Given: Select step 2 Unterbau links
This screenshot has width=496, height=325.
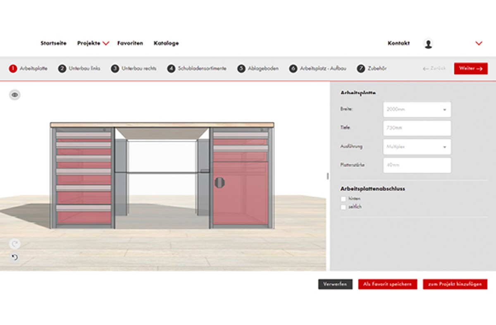Looking at the screenshot, I should click(x=79, y=69).
